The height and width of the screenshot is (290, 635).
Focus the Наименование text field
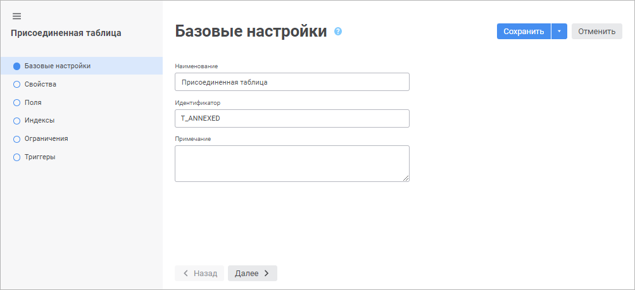(292, 82)
